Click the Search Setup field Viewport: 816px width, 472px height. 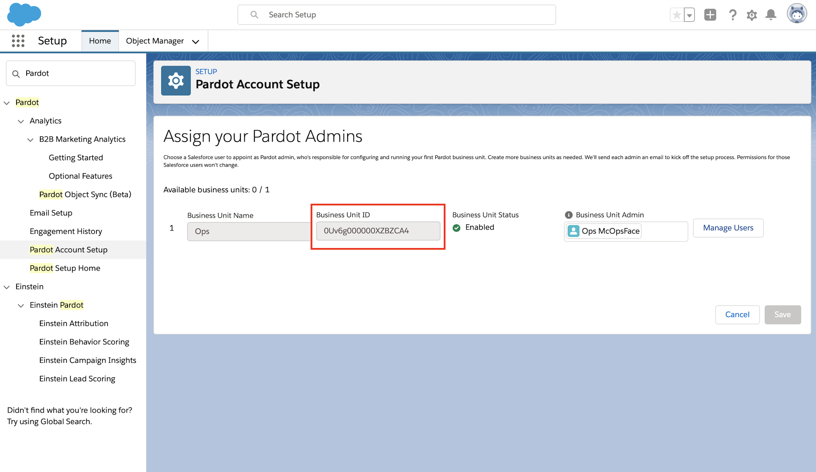tap(396, 15)
